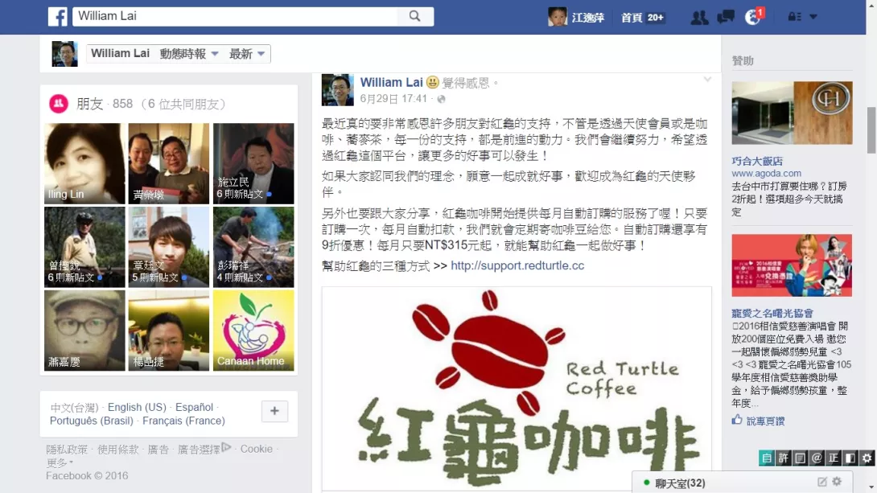Click the IME settings gear icon

(x=867, y=458)
